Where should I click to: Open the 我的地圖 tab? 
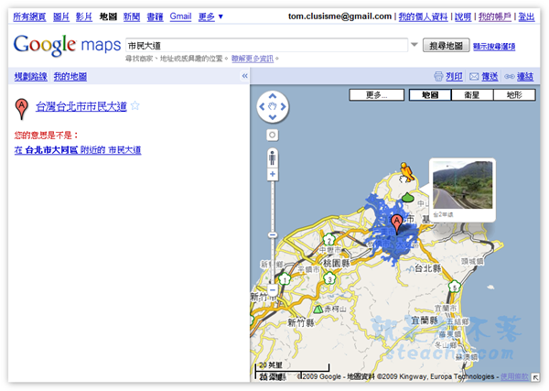pos(70,77)
